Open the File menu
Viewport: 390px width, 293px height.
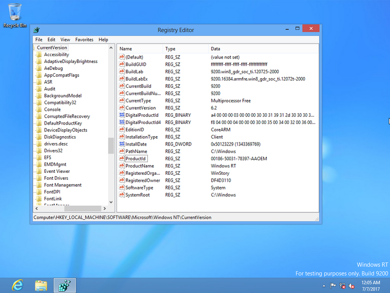39,40
